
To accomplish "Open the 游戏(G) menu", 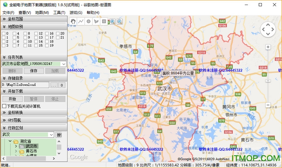I will click(76, 13).
